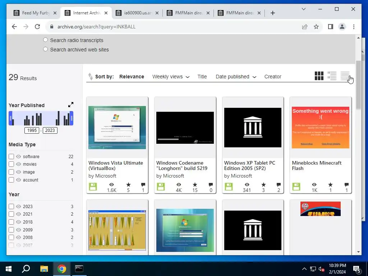
Task: Close the Internet Archive tab
Action: [x=106, y=13]
